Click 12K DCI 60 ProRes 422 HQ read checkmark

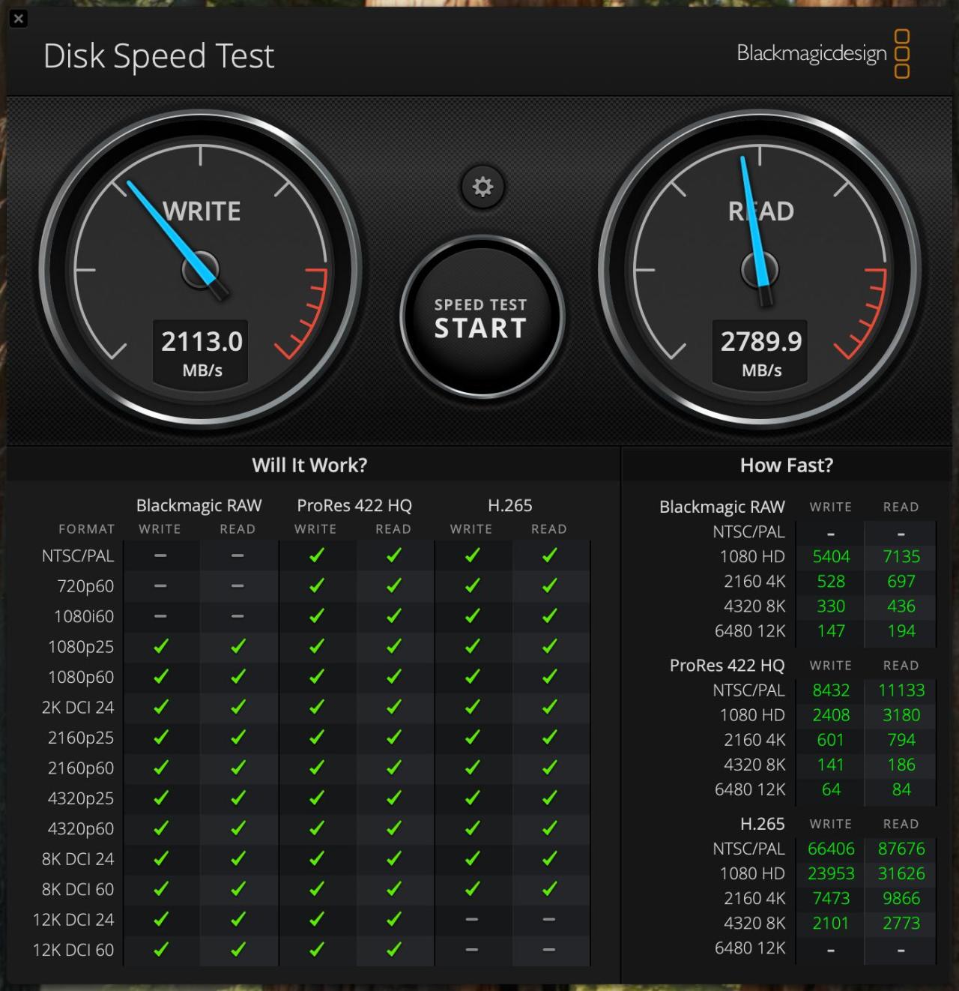click(x=394, y=950)
